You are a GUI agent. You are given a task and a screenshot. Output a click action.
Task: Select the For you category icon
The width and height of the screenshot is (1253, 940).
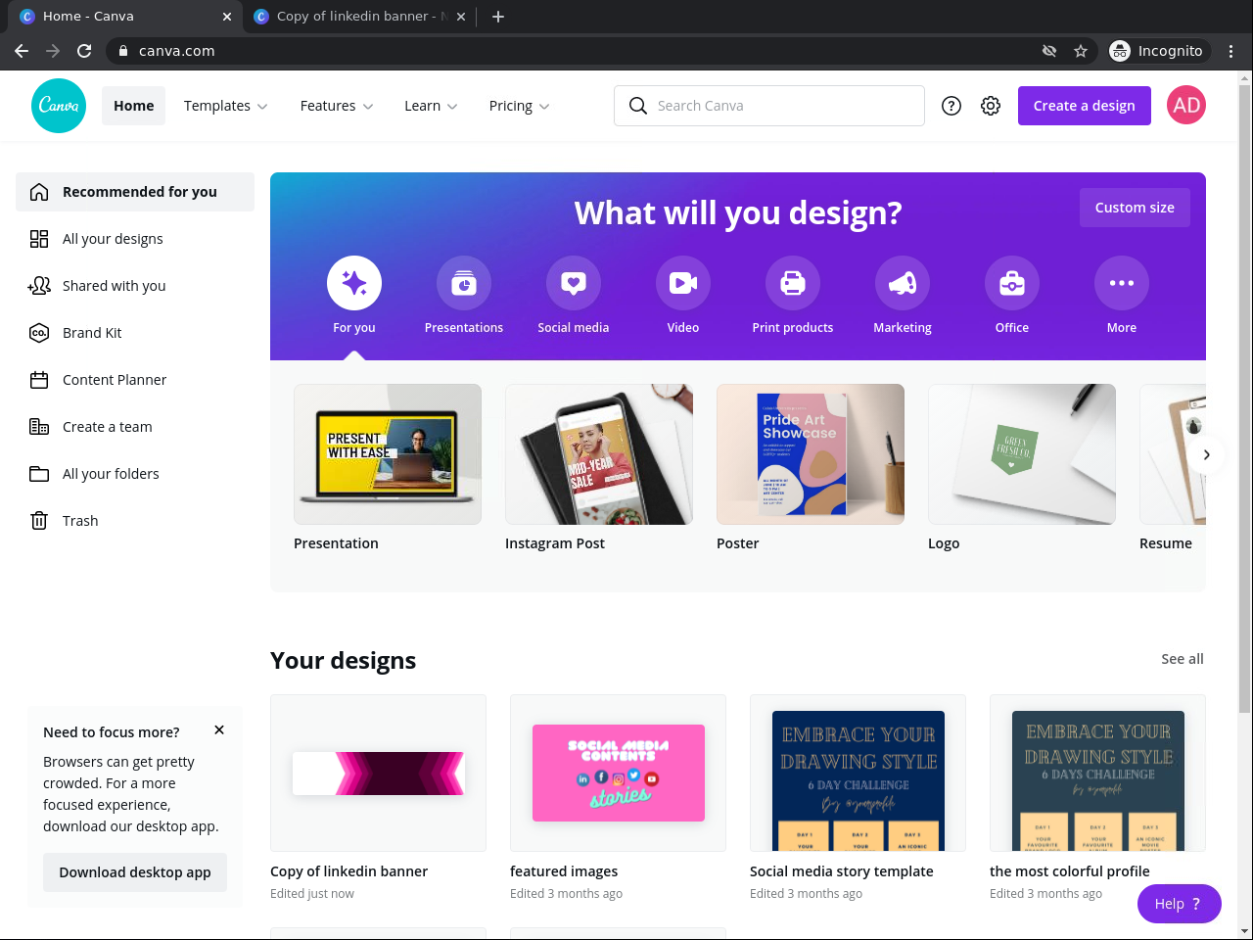(354, 283)
